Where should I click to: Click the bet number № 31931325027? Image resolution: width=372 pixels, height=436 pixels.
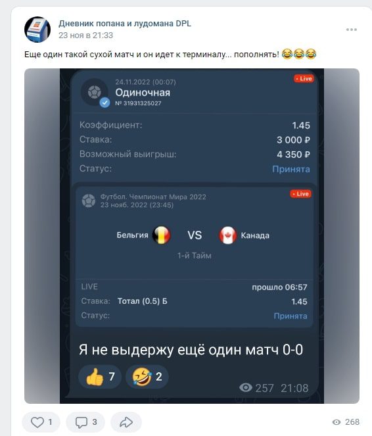click(x=138, y=103)
